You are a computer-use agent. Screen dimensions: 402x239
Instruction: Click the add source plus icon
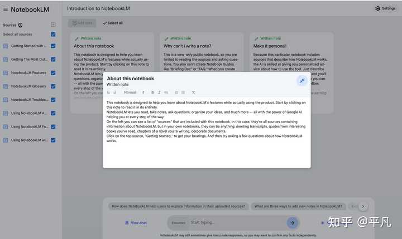click(53, 25)
